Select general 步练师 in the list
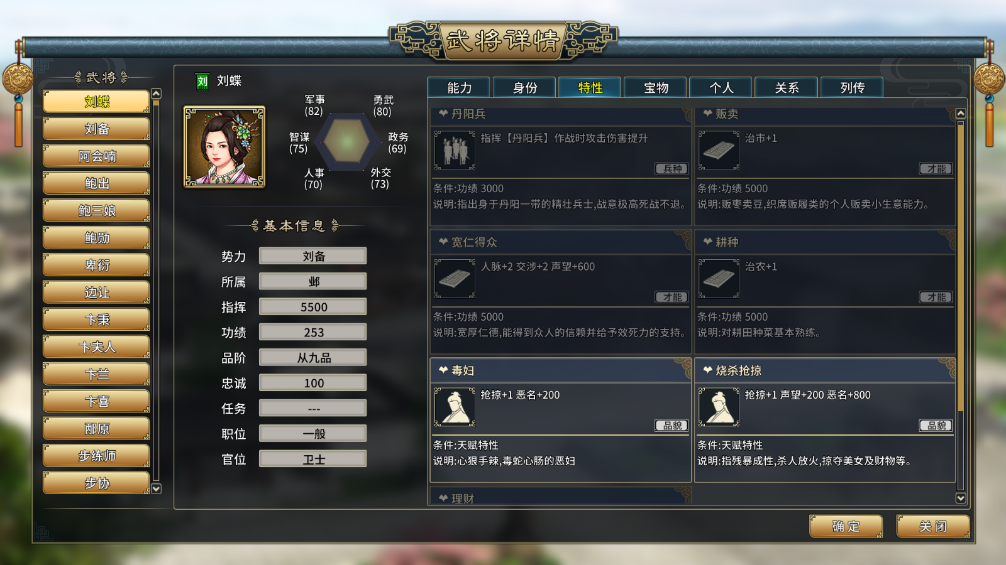Screen dimensions: 1006x565 point(96,456)
